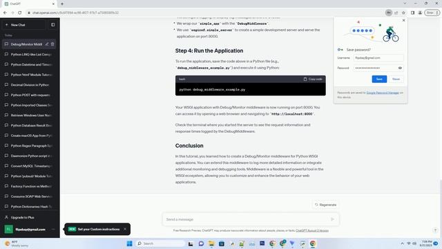Delete the Debug/Monitor chat trash icon
Screen dimensions: 442x249
(52, 44)
